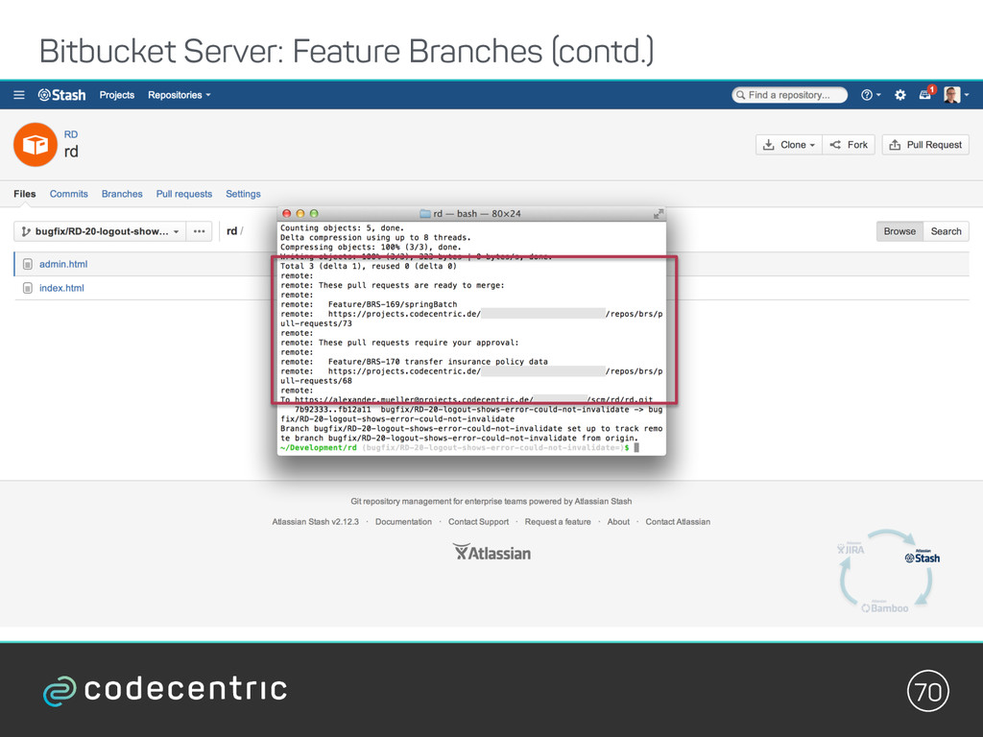Open the administration gear settings
This screenshot has width=983, height=737.
[x=900, y=95]
